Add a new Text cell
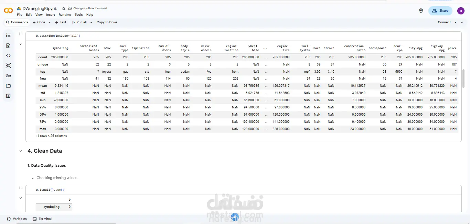The height and width of the screenshot is (224, 470). [x=61, y=22]
